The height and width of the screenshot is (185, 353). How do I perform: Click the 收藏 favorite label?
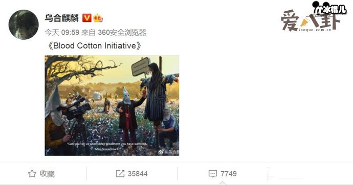[47, 174]
